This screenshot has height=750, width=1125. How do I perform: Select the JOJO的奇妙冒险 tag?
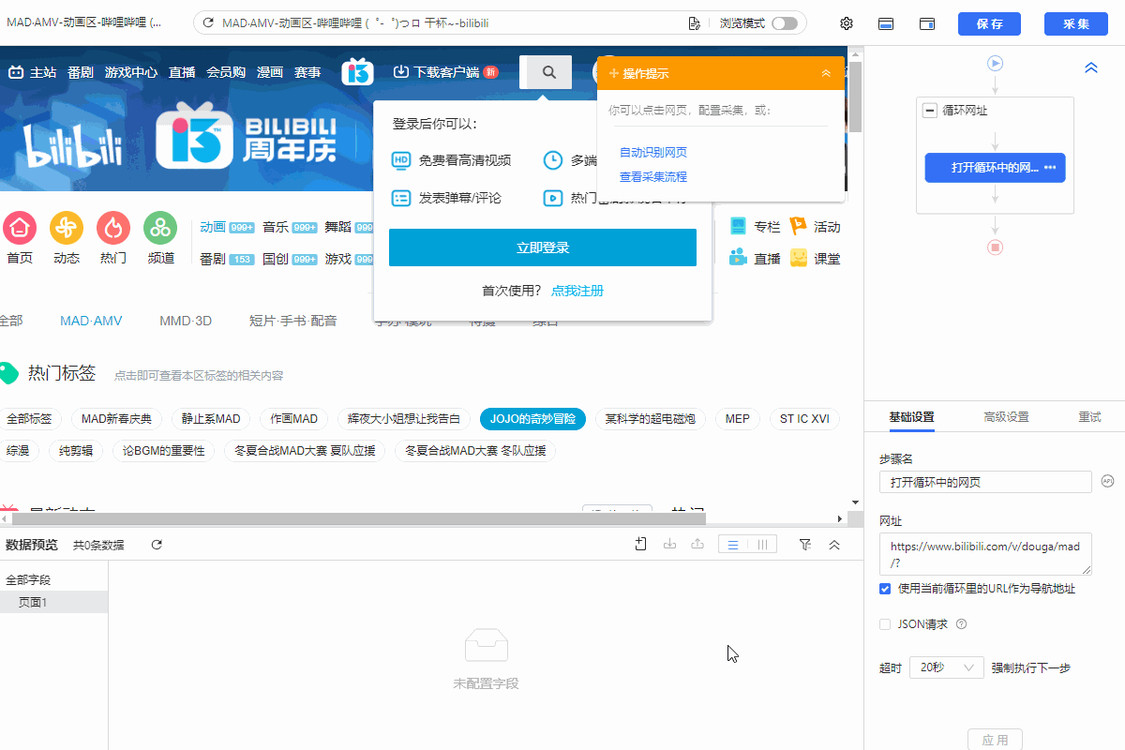[532, 419]
